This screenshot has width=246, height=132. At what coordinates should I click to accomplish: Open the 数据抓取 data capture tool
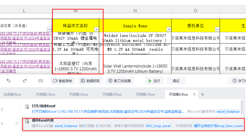tap(90, 81)
